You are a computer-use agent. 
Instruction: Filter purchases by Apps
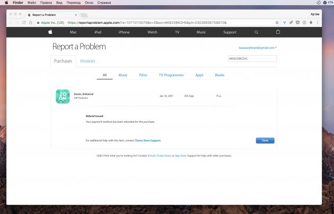[x=199, y=75]
